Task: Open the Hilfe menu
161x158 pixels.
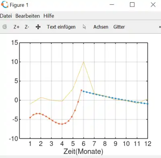Action: pyautogui.click(x=49, y=16)
